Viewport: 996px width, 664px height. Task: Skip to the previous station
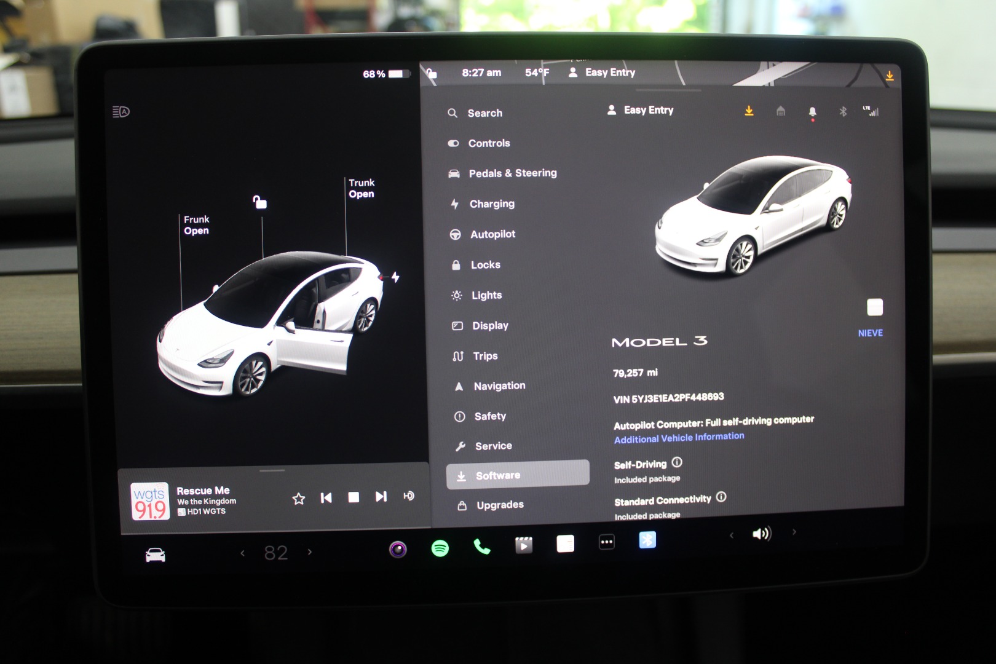[x=326, y=497]
